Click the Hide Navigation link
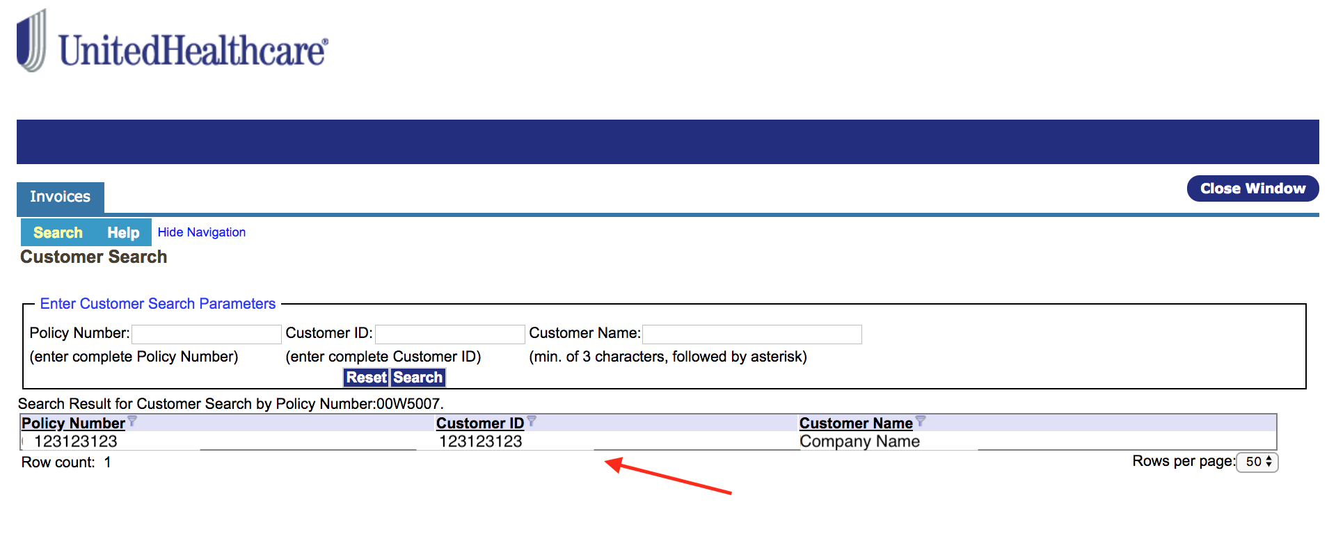 click(x=201, y=232)
